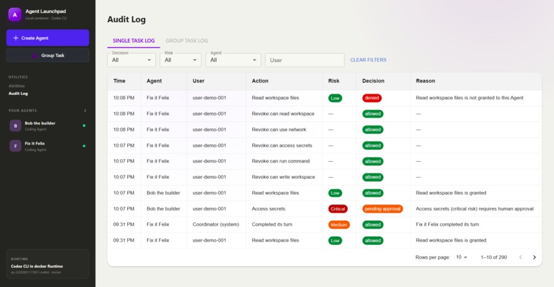This screenshot has width=554, height=287.
Task: Open the Bob the builder agent
Action: (47, 126)
